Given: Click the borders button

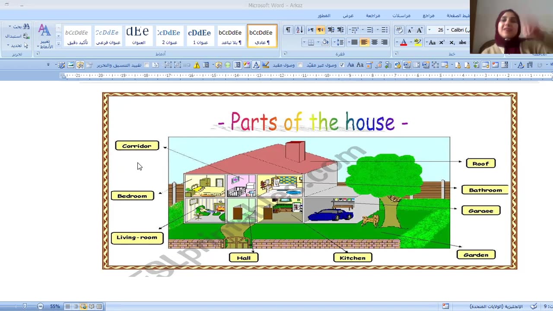Looking at the screenshot, I should tap(311, 42).
